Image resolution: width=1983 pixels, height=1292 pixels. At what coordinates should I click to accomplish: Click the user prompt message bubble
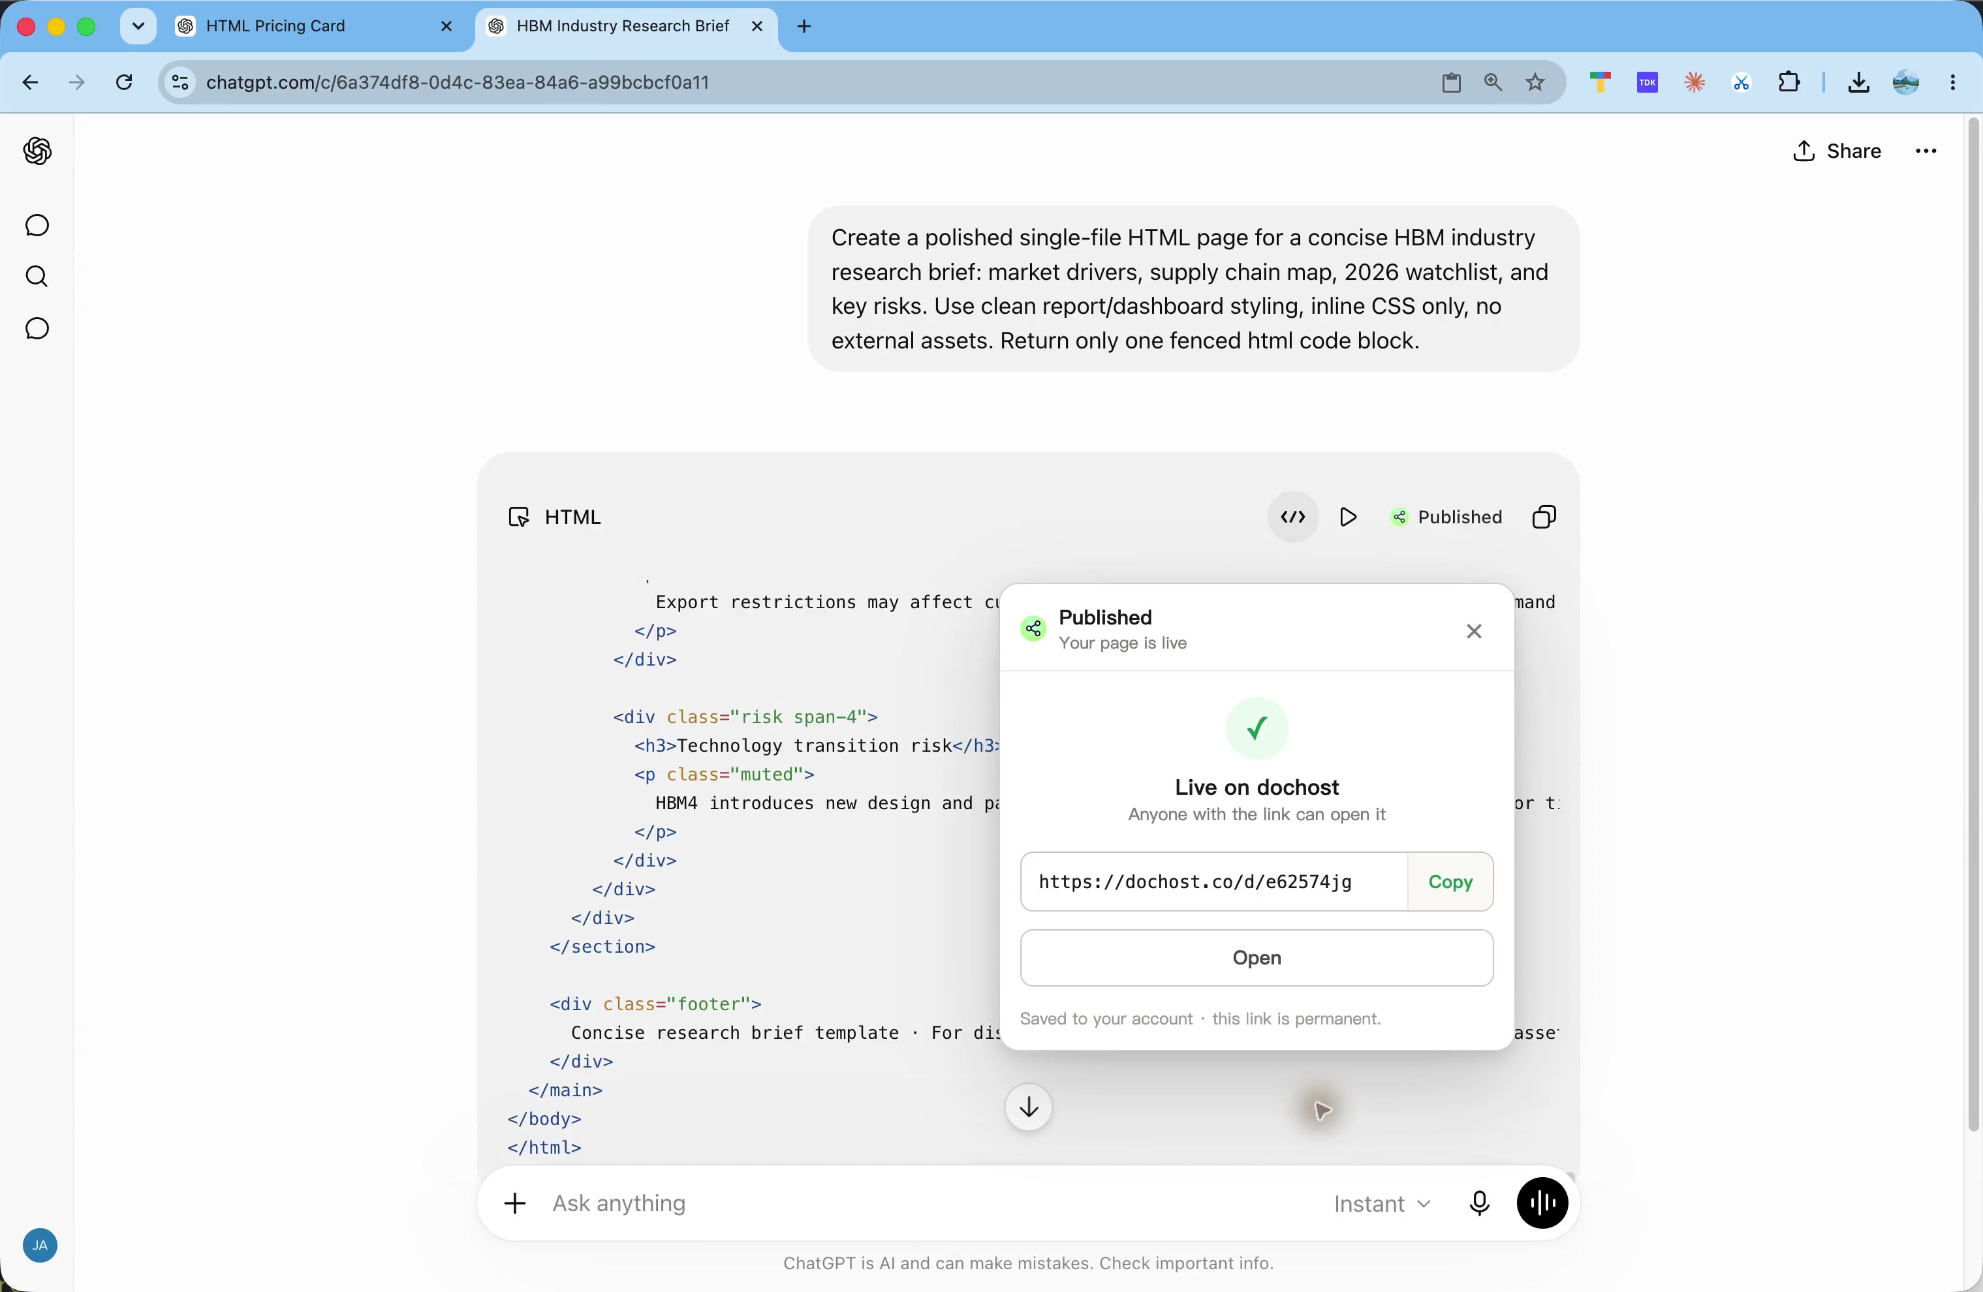(1193, 288)
